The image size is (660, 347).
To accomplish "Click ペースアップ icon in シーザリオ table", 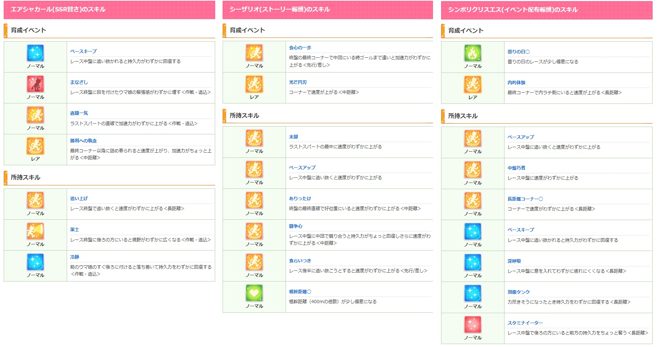I will [x=254, y=169].
